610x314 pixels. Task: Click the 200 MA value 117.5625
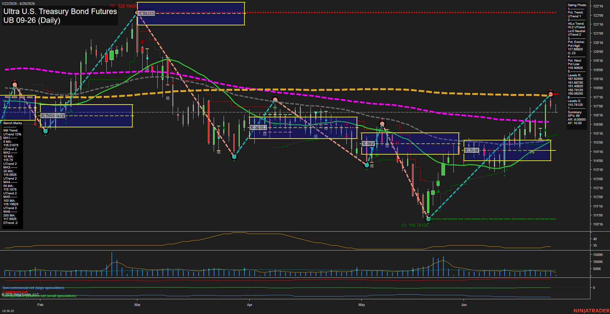pos(10,219)
